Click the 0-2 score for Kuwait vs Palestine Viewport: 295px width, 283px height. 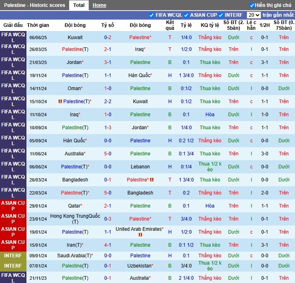(x=107, y=38)
